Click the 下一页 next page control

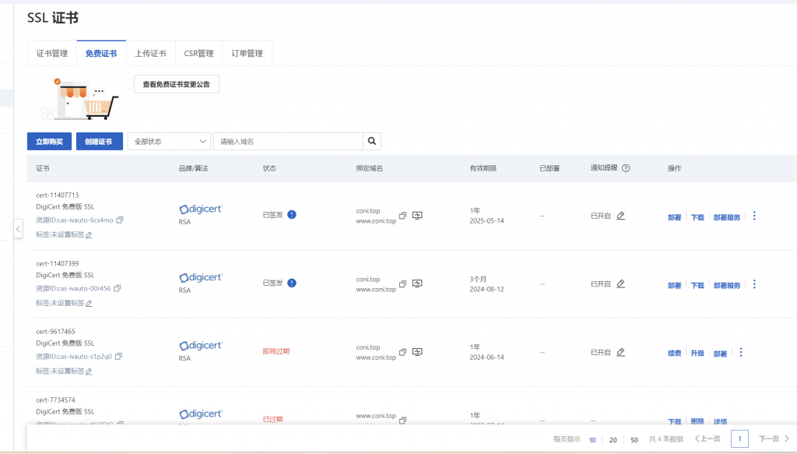[774, 438]
